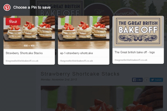
Task: Click the large dimmed article photo
Action: point(102,98)
